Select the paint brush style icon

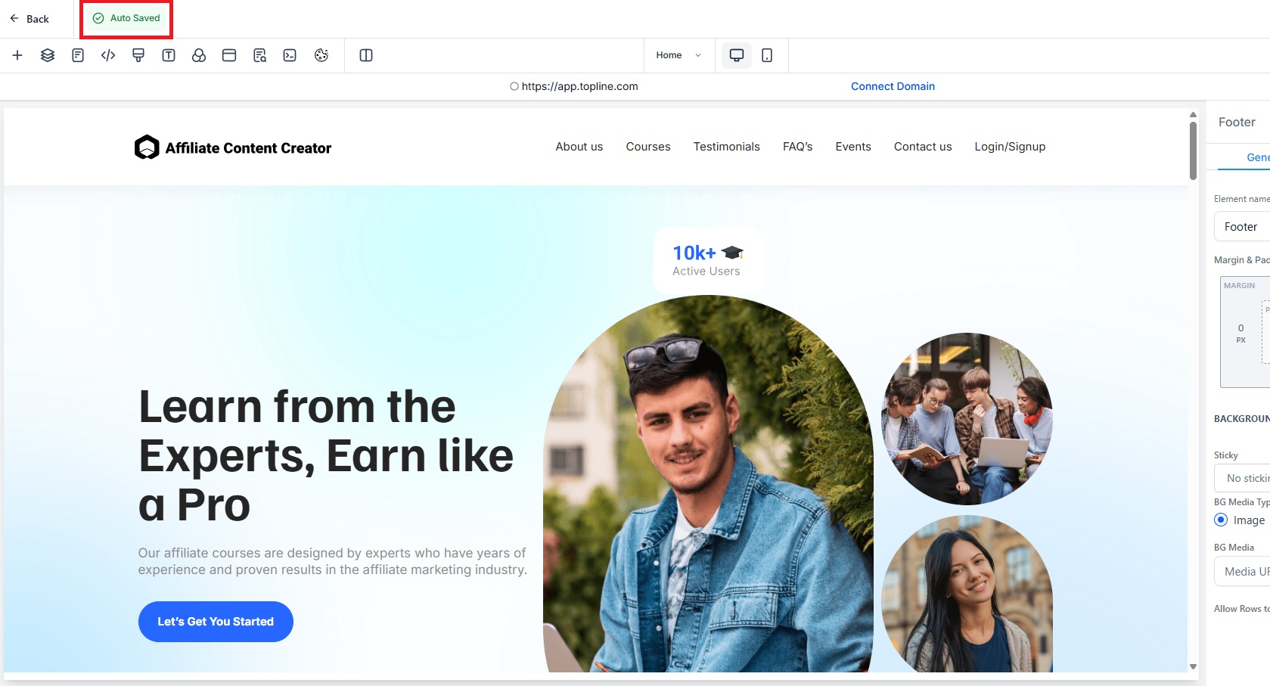click(x=138, y=55)
